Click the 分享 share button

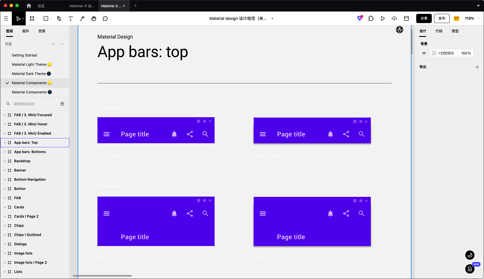click(424, 18)
